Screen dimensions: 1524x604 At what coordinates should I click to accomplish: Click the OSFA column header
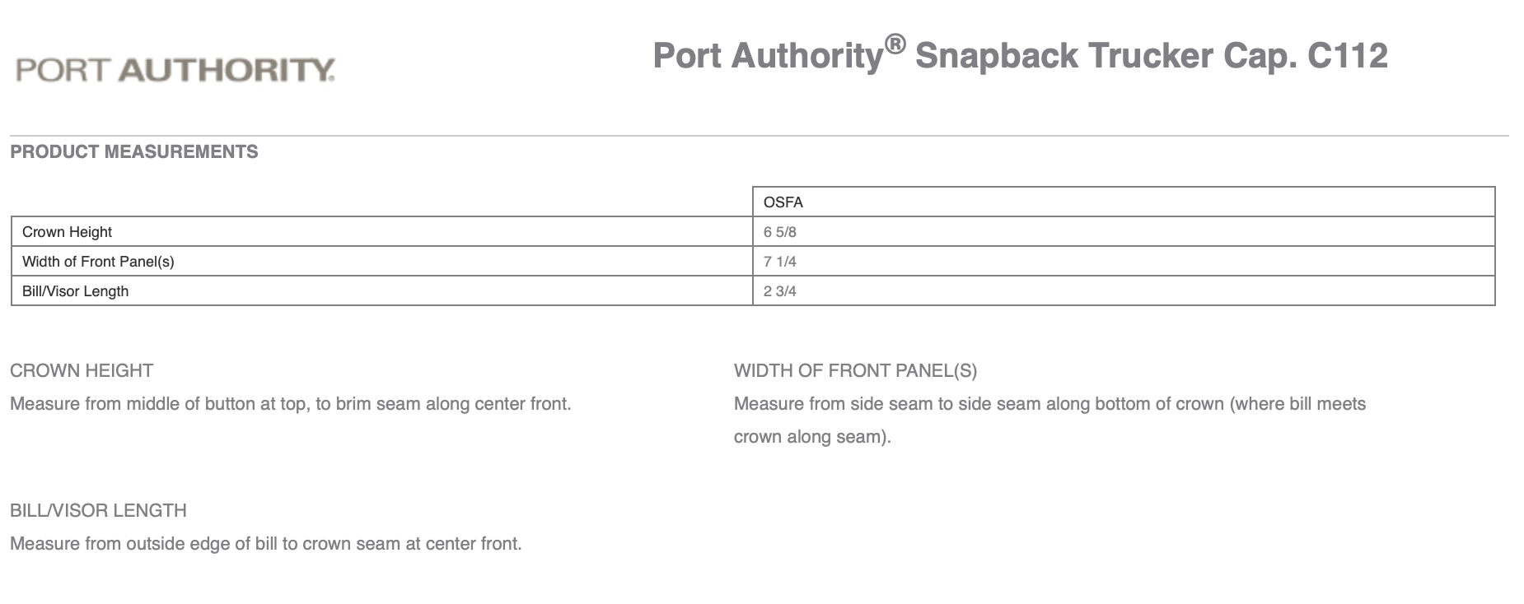point(783,202)
